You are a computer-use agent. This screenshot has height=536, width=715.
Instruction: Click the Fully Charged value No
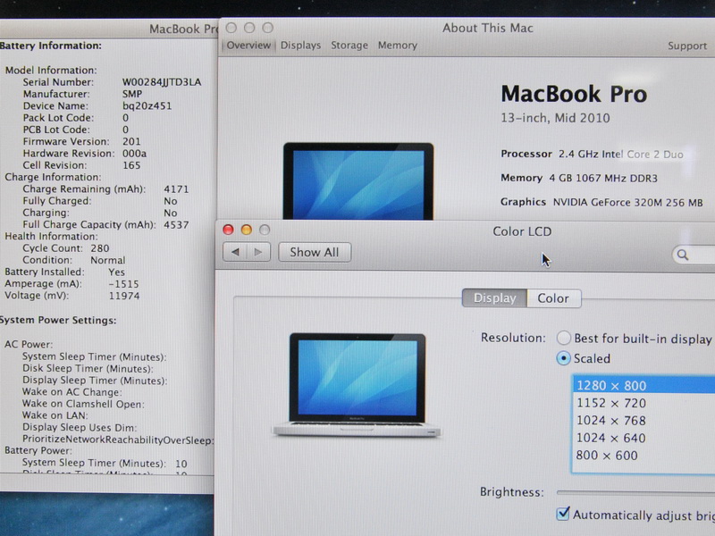(171, 200)
